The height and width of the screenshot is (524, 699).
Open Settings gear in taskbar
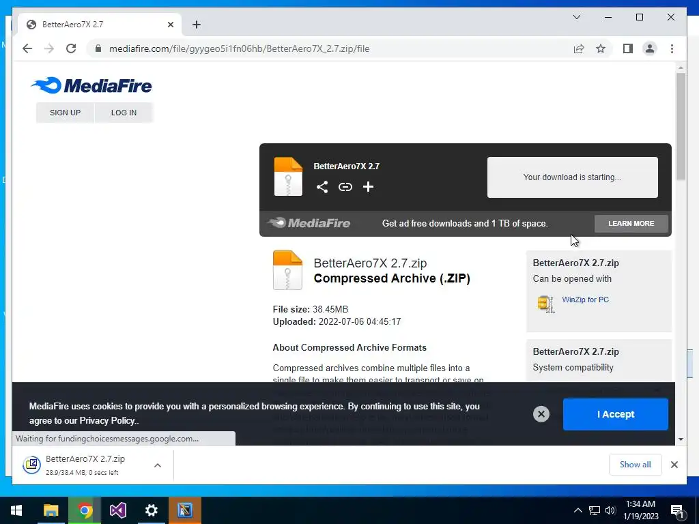[151, 510]
